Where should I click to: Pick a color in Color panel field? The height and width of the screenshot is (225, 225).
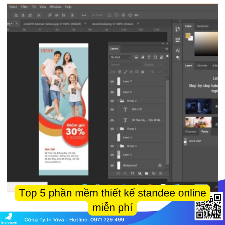click(206, 44)
